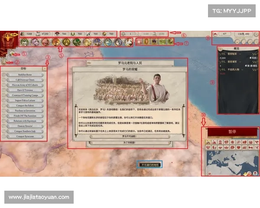The width and height of the screenshot is (260, 208).
Task: Open Relations with Sipontum objective
Action: 25,121
